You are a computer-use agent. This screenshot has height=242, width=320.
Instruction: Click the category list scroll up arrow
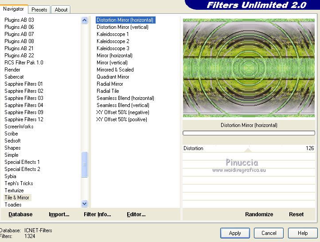85,20
